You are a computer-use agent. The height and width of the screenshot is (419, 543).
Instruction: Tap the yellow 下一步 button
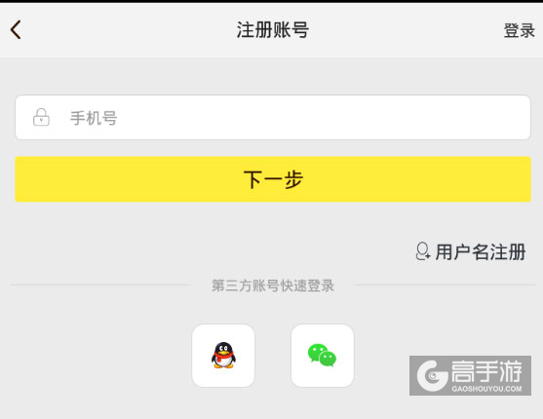coord(273,179)
